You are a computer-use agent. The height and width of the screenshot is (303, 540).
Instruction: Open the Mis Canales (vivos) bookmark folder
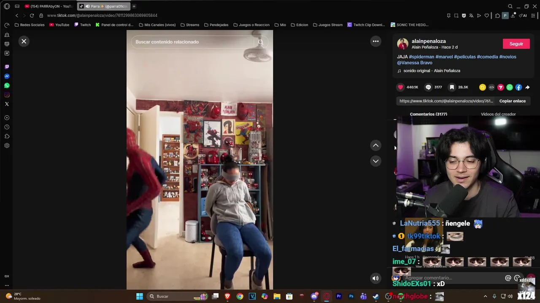point(157,25)
